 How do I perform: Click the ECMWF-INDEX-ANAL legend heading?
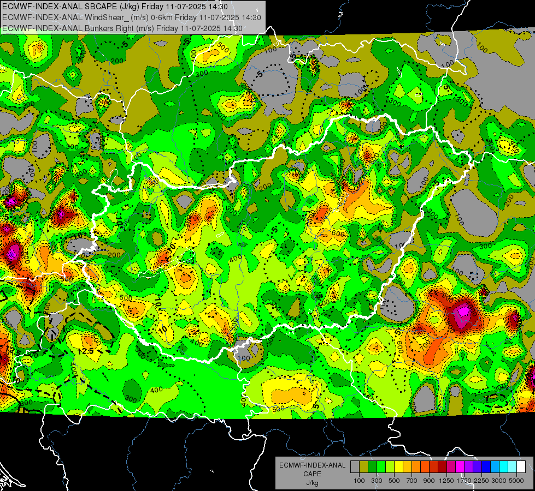[313, 465]
